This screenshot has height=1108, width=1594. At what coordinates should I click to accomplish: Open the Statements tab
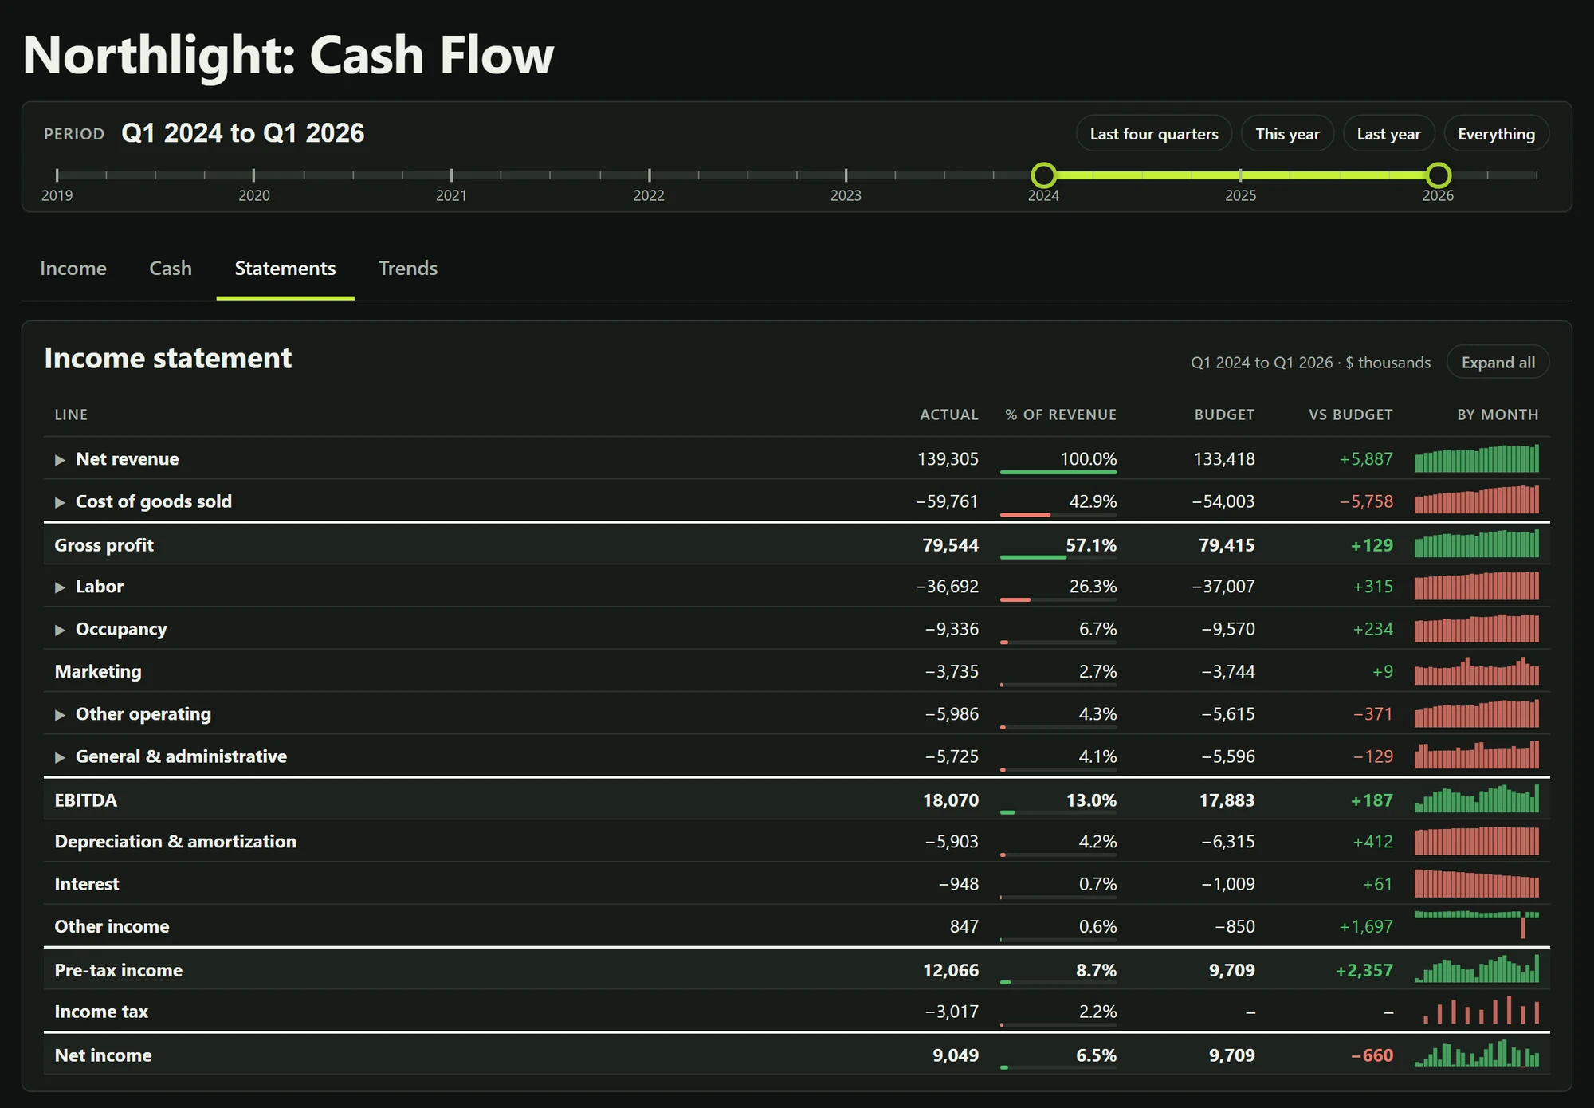pos(285,269)
